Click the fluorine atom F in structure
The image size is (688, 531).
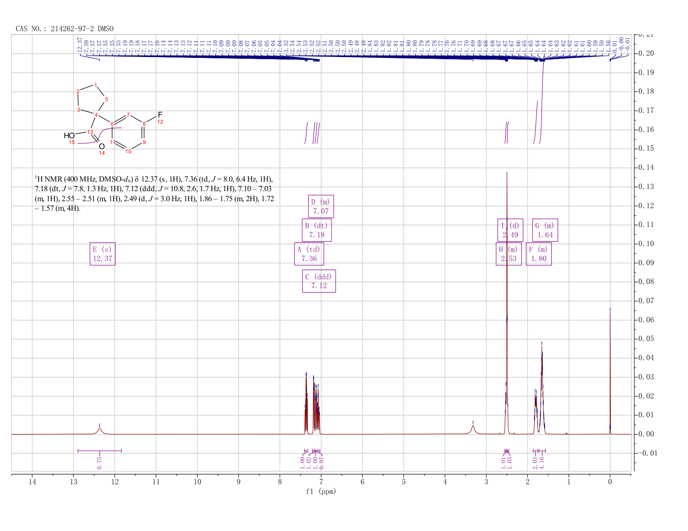point(160,115)
